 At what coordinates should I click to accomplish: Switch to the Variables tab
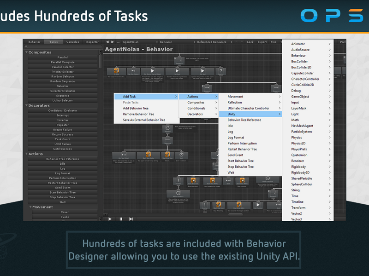[x=72, y=42]
